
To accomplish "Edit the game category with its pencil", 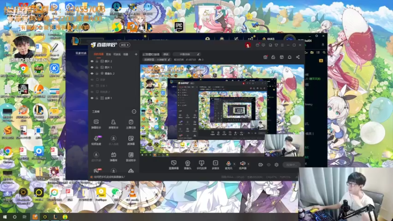I will pos(169,59).
